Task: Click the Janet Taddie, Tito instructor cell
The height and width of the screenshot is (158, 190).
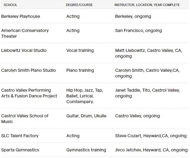Action: (x=147, y=93)
